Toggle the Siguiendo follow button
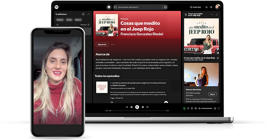 point(102,44)
